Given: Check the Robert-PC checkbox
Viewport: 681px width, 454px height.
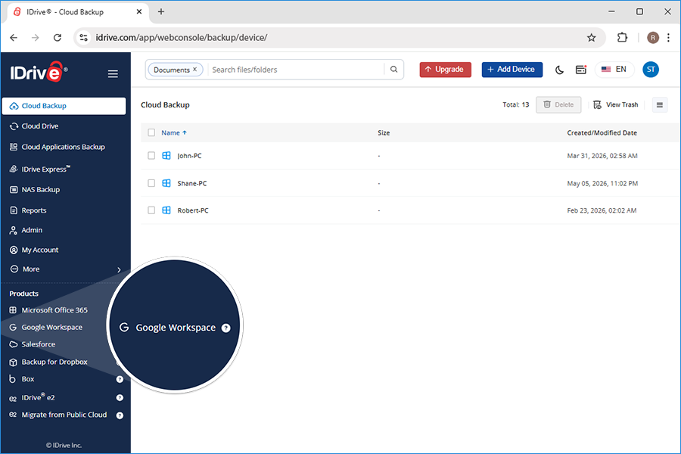Looking at the screenshot, I should [x=151, y=210].
